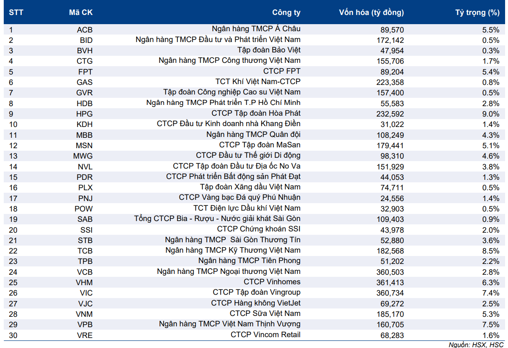Select ticker code FPT

[85, 72]
